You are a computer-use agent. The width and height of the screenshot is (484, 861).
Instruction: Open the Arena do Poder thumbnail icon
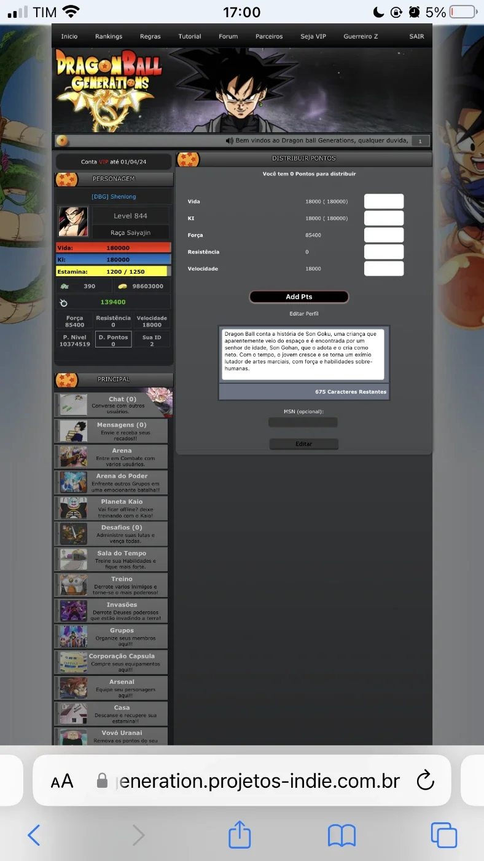click(73, 482)
